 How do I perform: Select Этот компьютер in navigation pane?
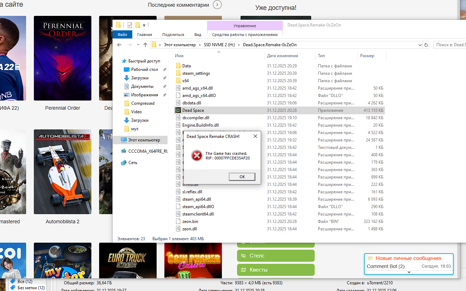pos(144,140)
